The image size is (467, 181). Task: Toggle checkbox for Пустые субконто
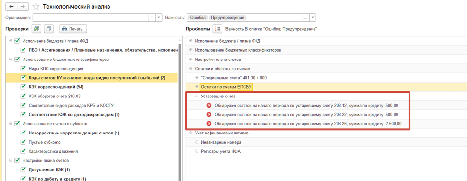[23, 142]
